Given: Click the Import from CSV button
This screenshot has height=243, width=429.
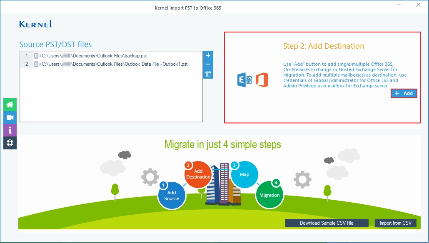Looking at the screenshot, I should coord(396,223).
